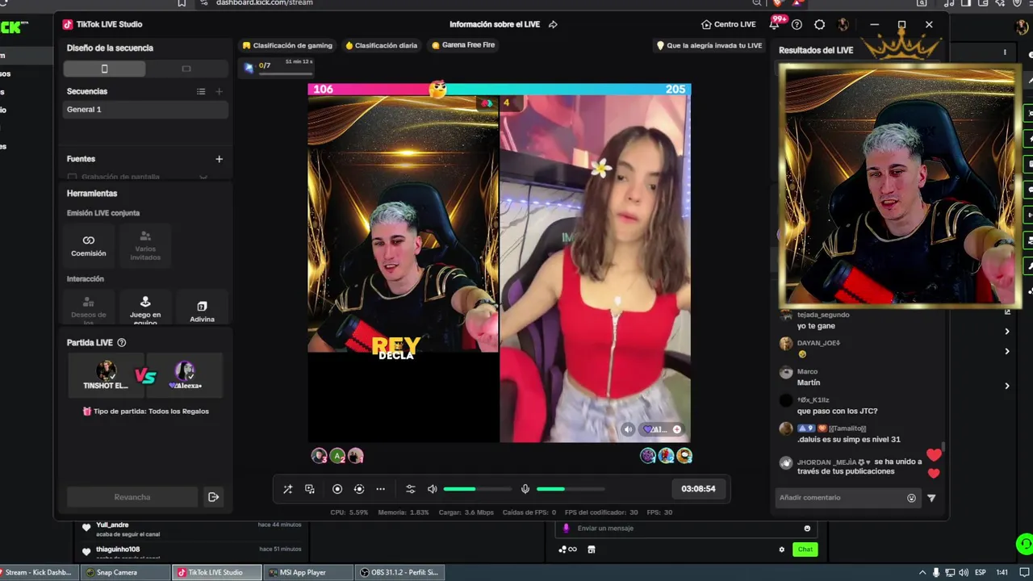Expand the Grabación de pantalla source chevron

(203, 177)
